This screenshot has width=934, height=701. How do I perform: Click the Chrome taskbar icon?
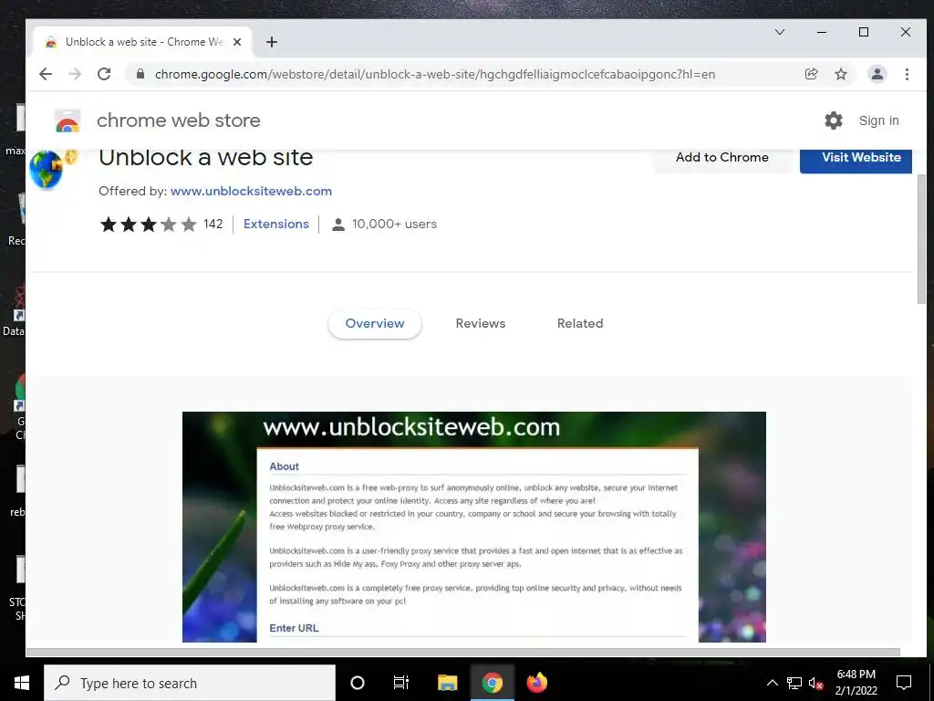tap(492, 683)
